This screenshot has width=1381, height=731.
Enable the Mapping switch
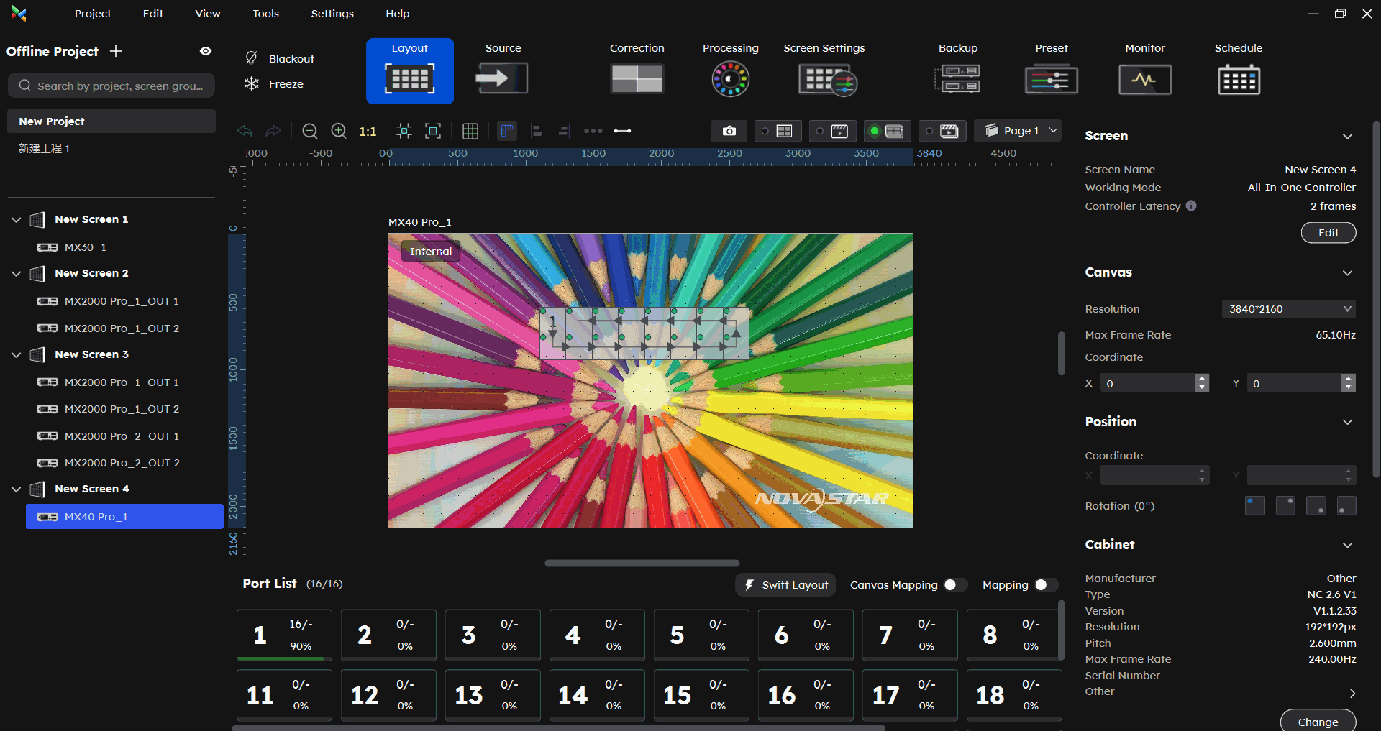[1045, 585]
